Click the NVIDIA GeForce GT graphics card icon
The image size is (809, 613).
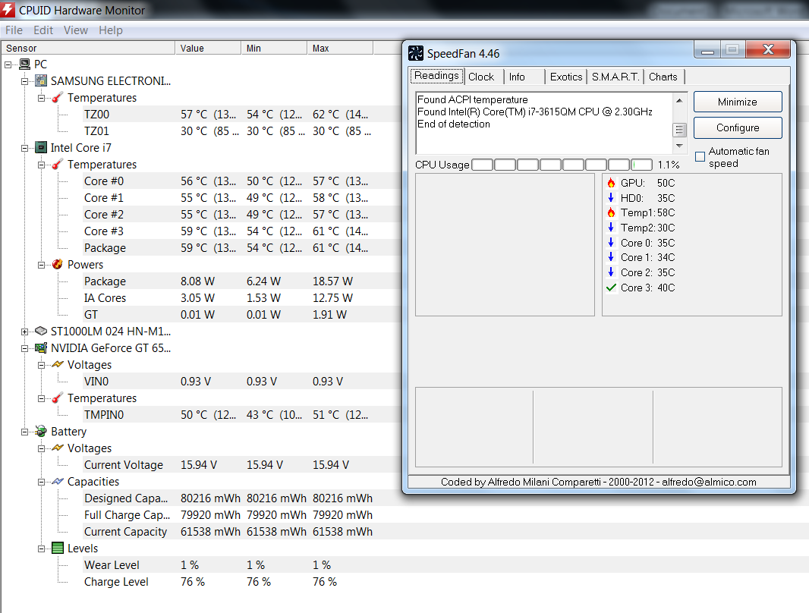pyautogui.click(x=41, y=348)
